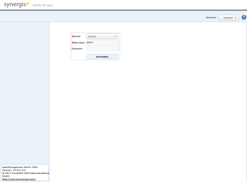Click the Passwort input field
This screenshot has width=247, height=182.
pyautogui.click(x=102, y=48)
